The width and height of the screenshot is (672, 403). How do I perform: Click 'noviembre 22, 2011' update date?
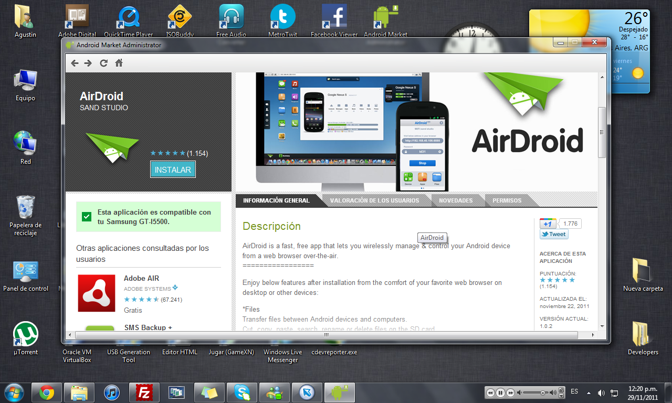(564, 306)
